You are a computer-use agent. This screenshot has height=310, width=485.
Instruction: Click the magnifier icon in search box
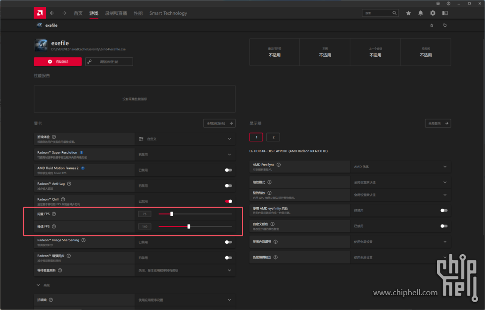tap(394, 13)
